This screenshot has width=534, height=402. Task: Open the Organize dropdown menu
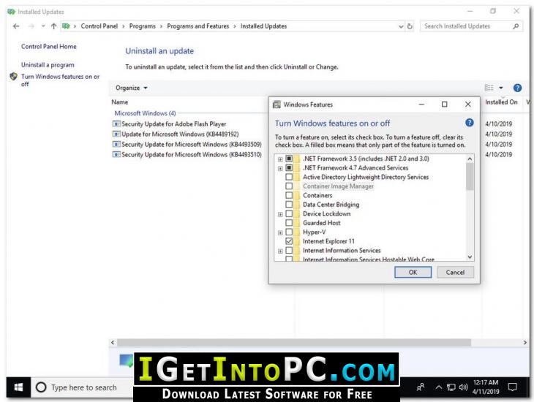(x=132, y=88)
